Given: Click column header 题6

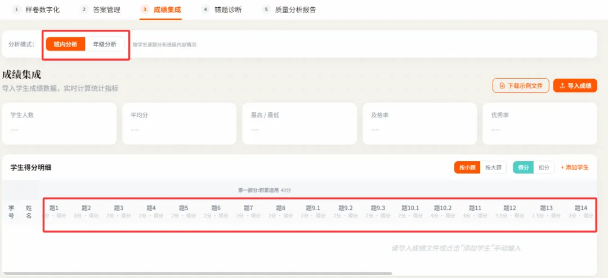Looking at the screenshot, I should (216, 208).
